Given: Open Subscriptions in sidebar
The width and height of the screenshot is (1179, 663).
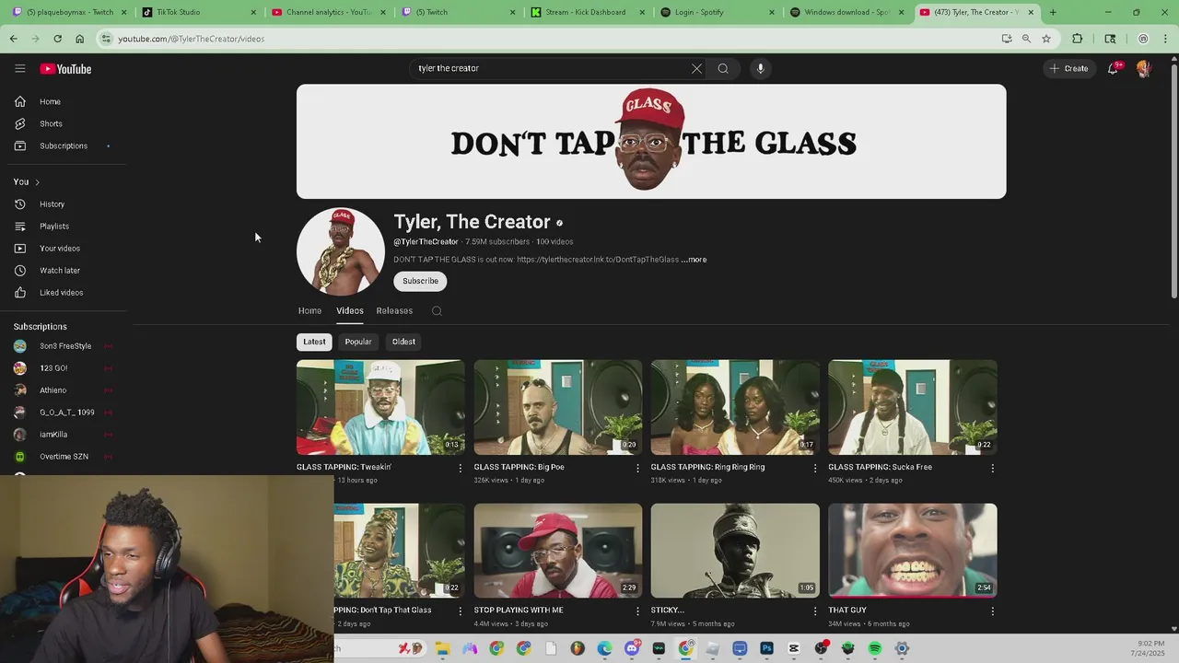Looking at the screenshot, I should click(63, 145).
